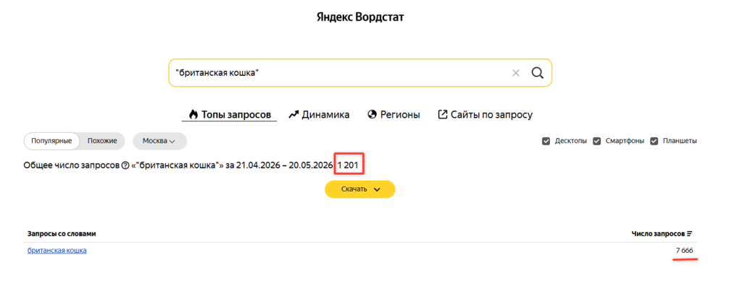Switch to the Похожие toggle option
The width and height of the screenshot is (742, 302).
[102, 141]
